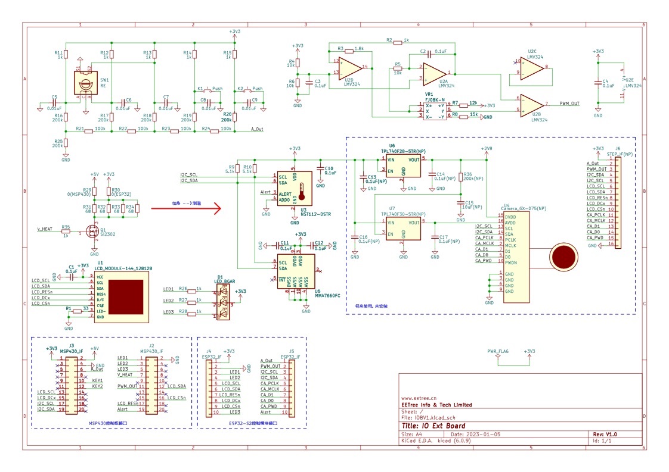Select the PWR_FLAG symbol
The height and width of the screenshot is (472, 669).
498,354
